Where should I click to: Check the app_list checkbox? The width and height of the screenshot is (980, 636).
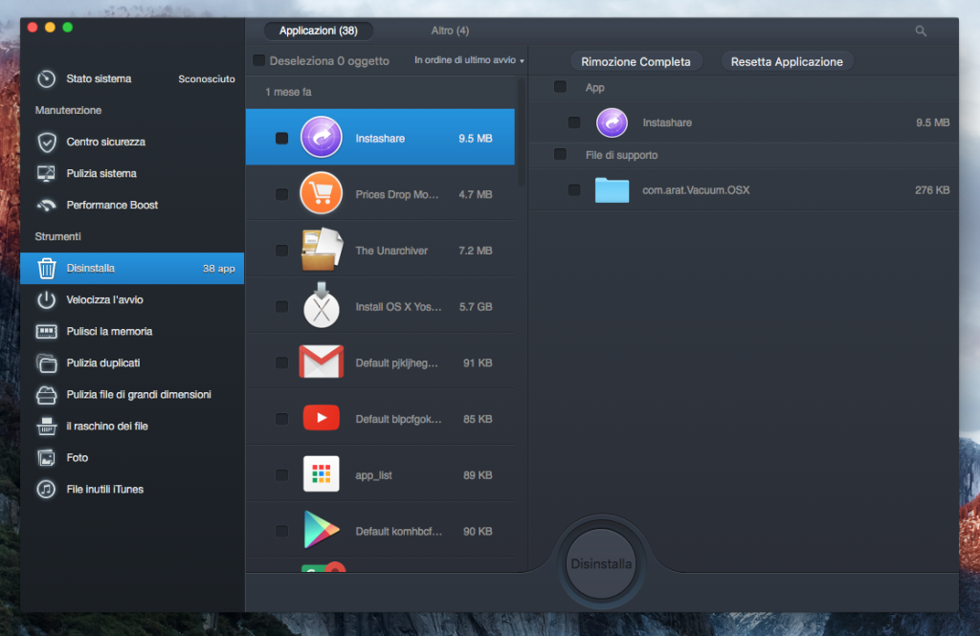click(282, 475)
